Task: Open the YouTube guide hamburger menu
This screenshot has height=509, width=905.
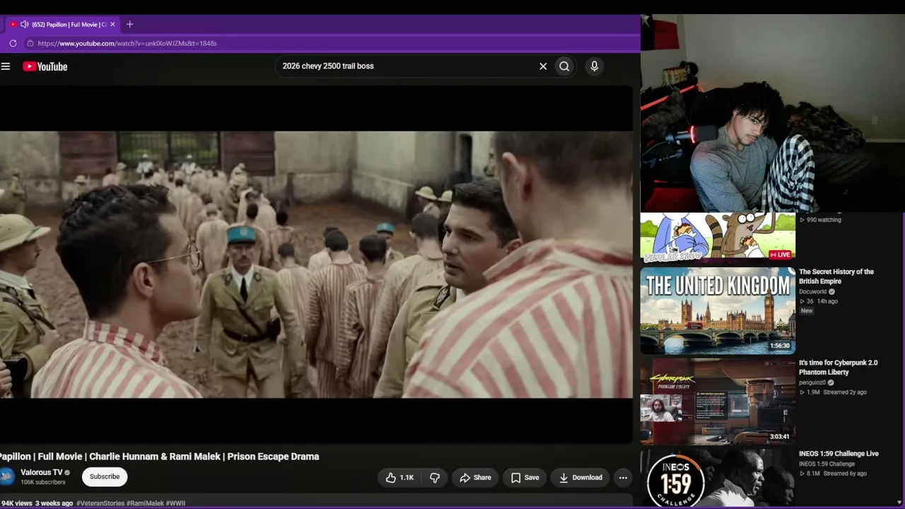Action: point(6,66)
